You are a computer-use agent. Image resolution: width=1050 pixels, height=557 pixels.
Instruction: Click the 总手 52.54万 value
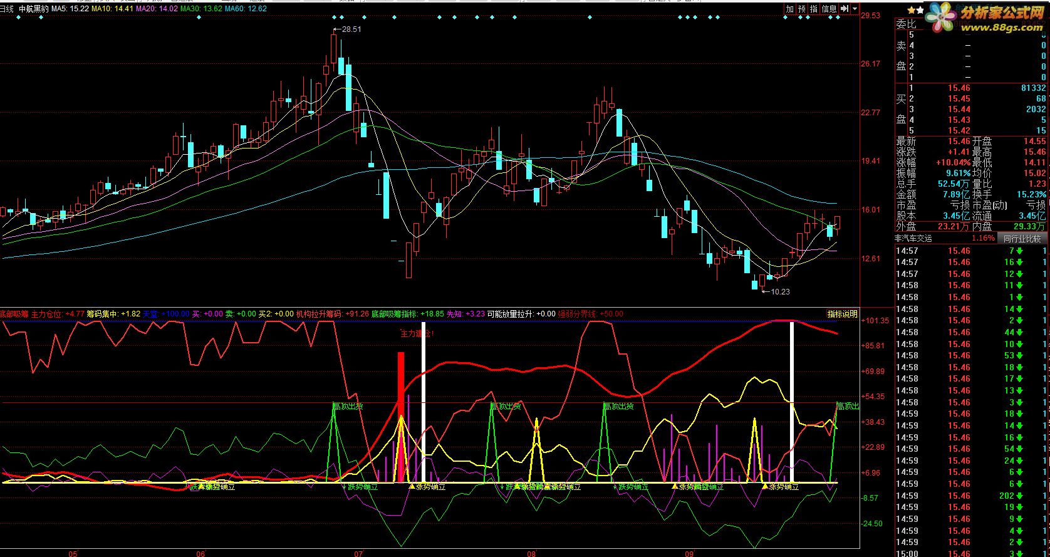954,184
